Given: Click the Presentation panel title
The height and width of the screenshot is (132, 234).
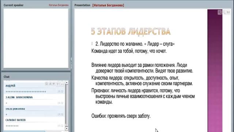Looking at the screenshot, I should click(x=82, y=5).
